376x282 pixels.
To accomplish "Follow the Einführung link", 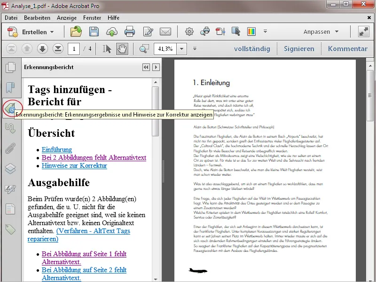I will click(57, 149).
